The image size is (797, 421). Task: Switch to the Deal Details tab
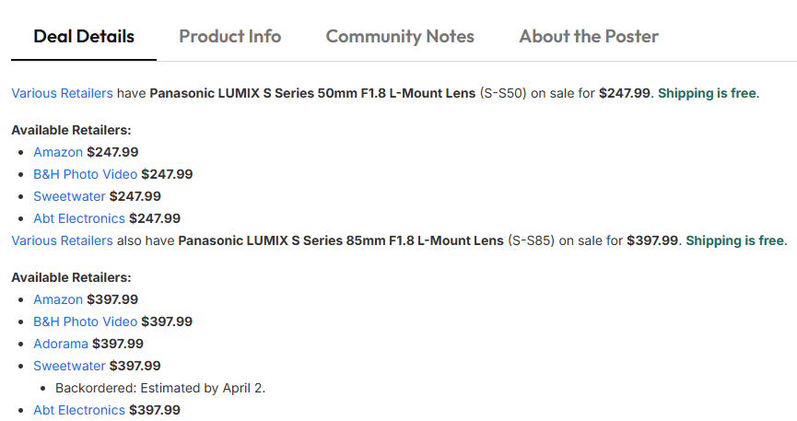pyautogui.click(x=84, y=37)
